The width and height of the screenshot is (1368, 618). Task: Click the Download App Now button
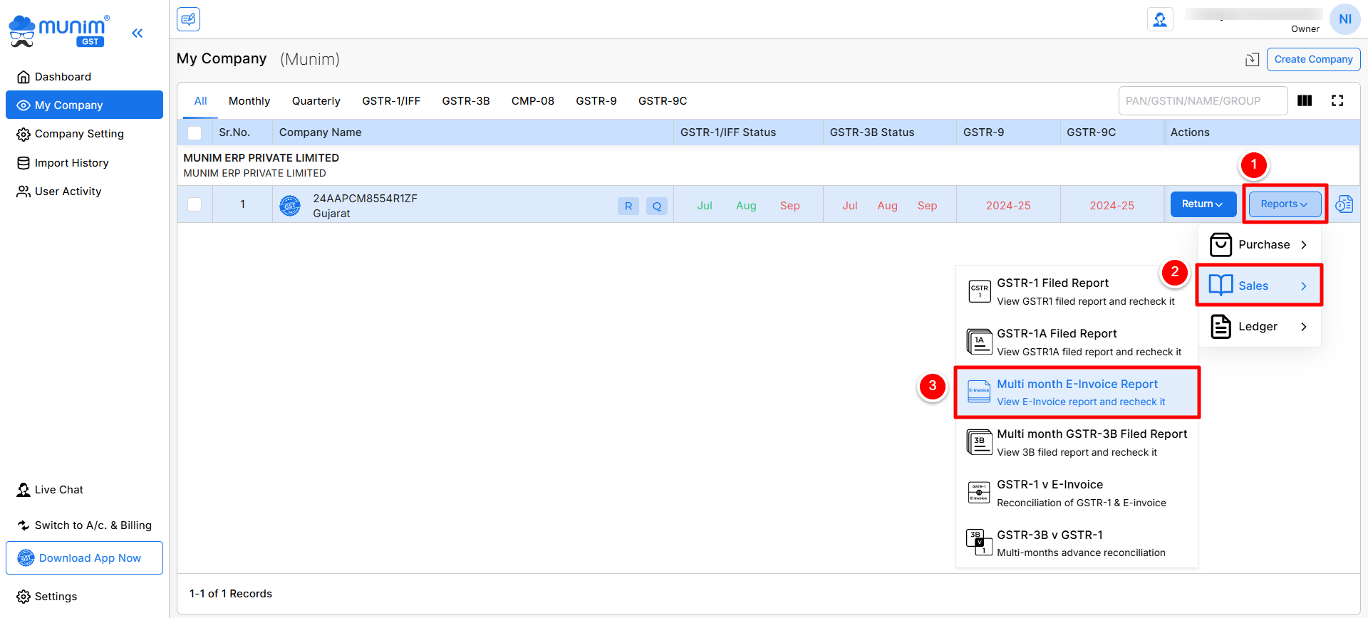pyautogui.click(x=84, y=557)
